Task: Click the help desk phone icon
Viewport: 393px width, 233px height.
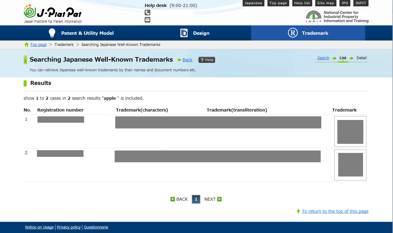Action: click(147, 13)
